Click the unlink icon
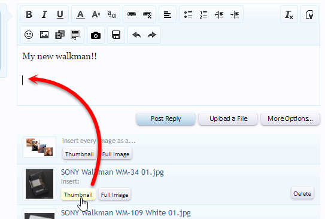The width and height of the screenshot is (325, 219). pos(147,14)
